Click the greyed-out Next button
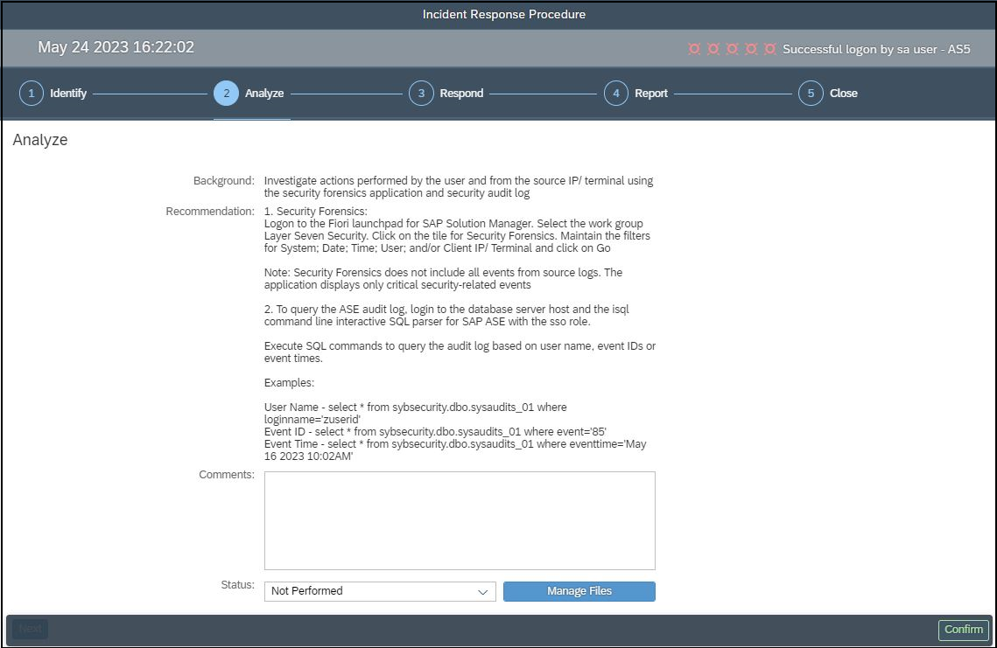This screenshot has height=648, width=997. [x=30, y=629]
